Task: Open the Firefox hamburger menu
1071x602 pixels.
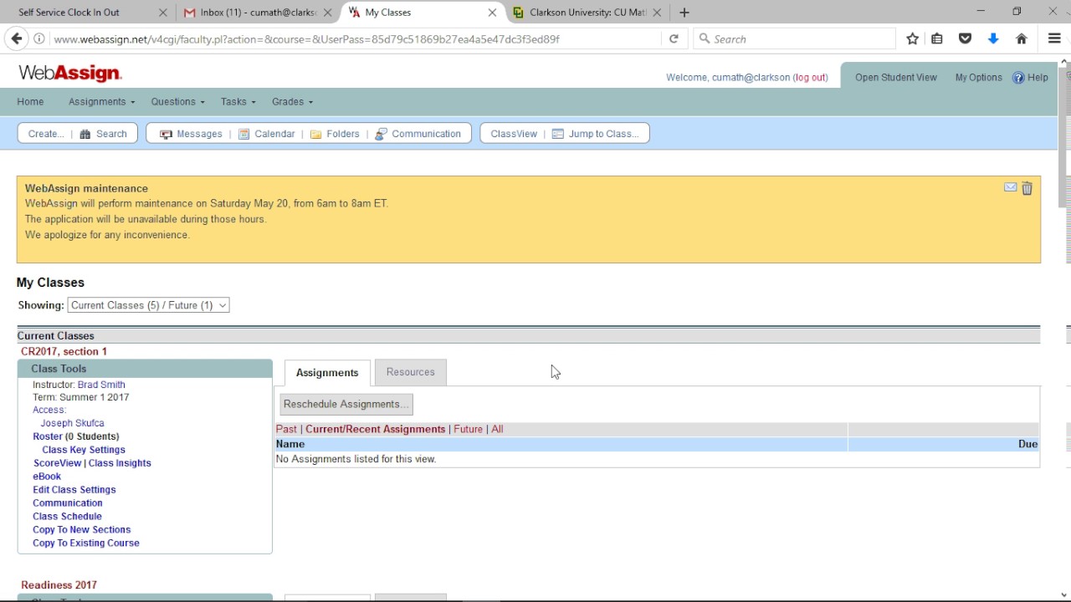Action: point(1054,38)
